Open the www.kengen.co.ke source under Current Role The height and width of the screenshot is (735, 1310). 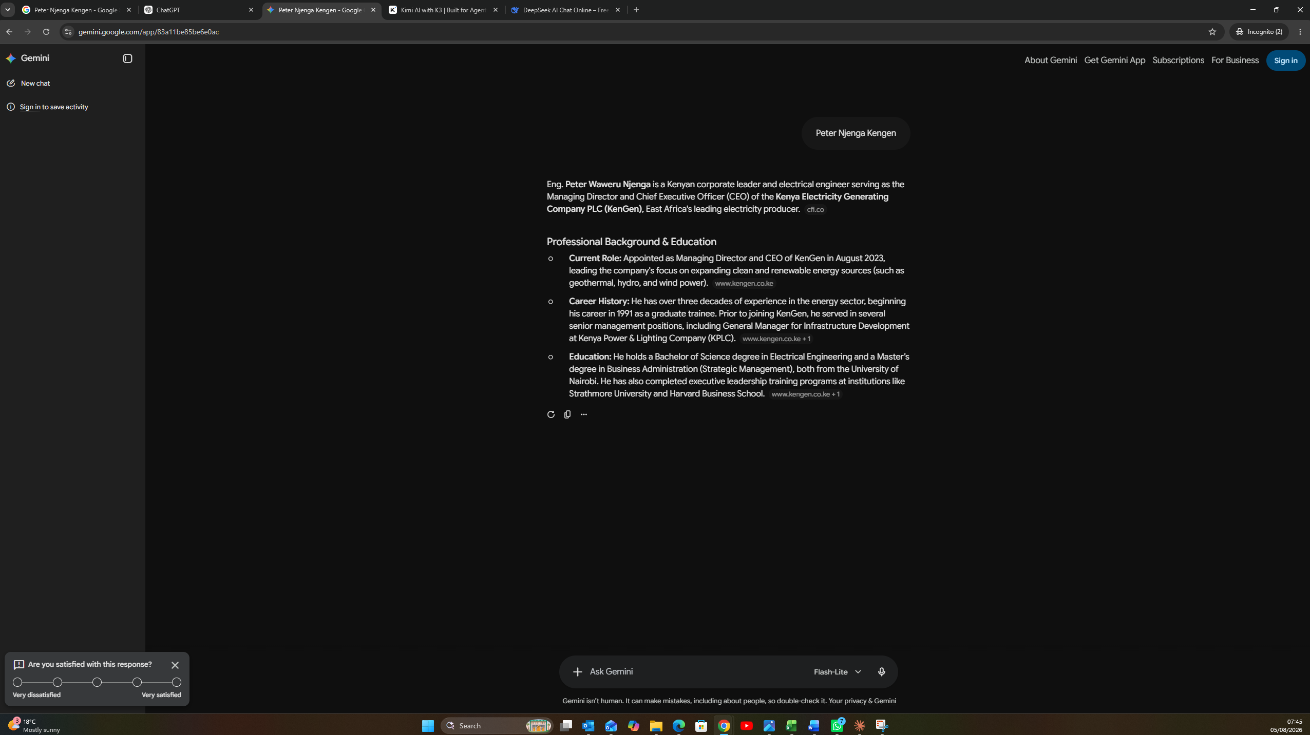click(x=744, y=283)
